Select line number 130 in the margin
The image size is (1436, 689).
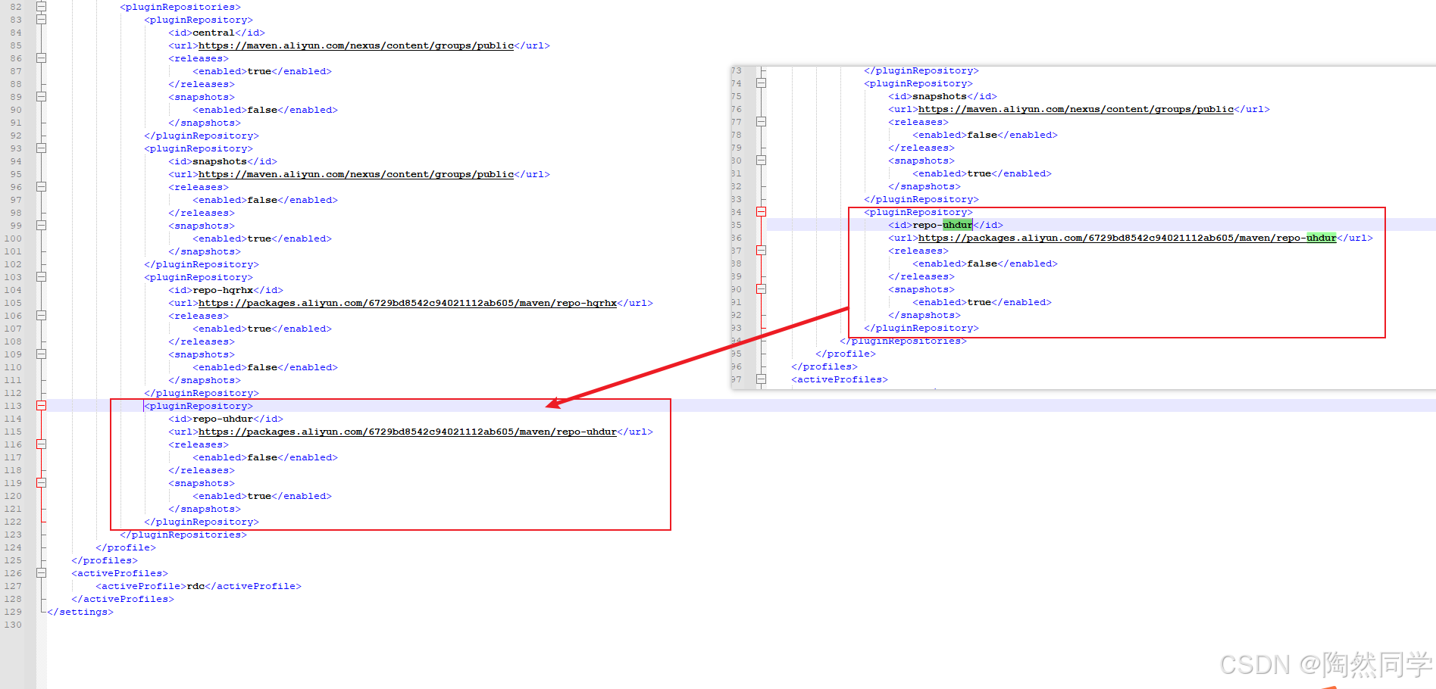click(x=13, y=625)
